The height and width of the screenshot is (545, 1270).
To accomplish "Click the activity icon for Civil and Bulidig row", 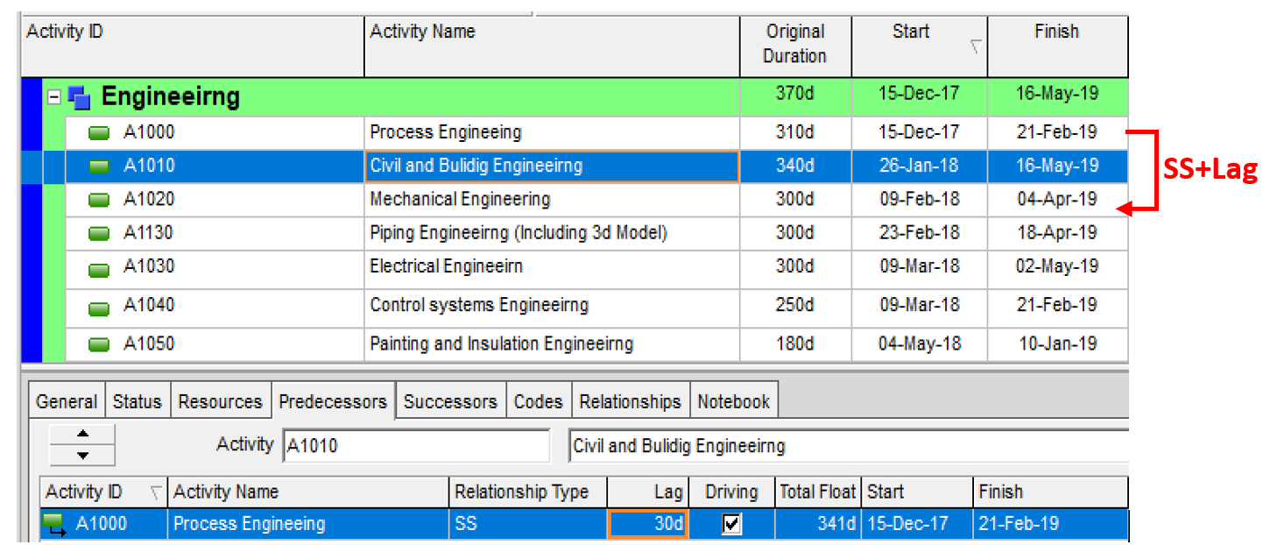I will pos(98,166).
